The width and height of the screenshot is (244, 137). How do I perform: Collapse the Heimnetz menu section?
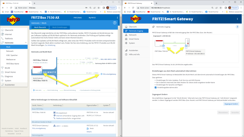pyautogui.click(x=26, y=43)
